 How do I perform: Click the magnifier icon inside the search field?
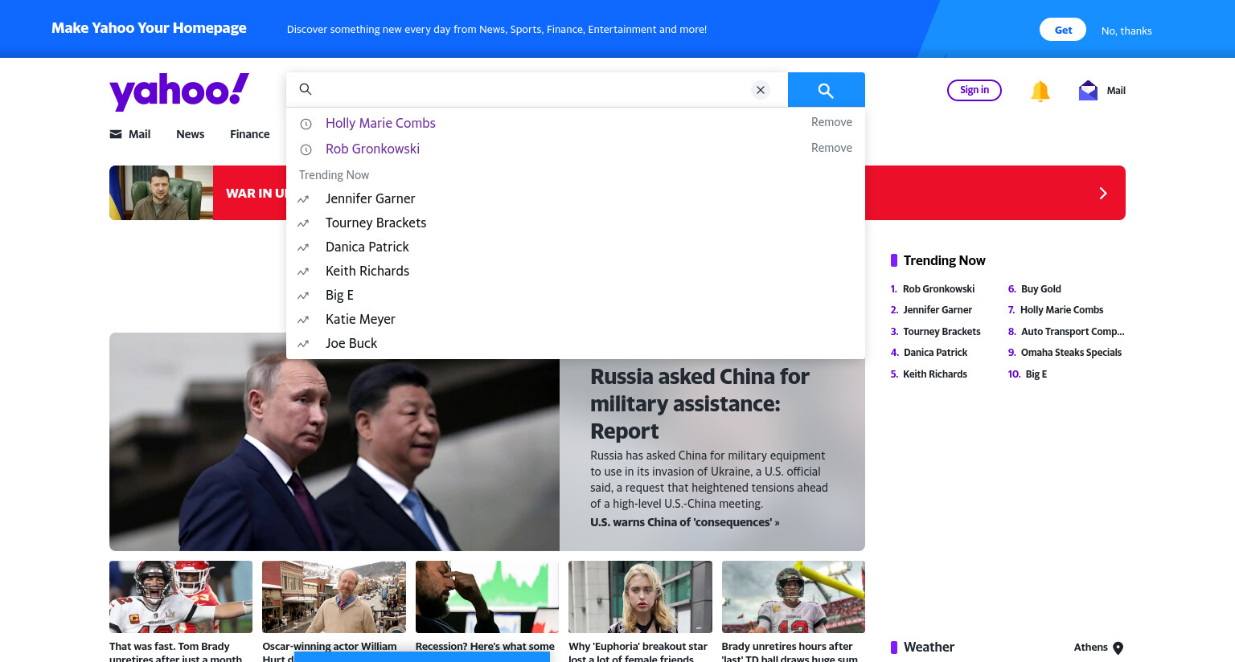[306, 89]
